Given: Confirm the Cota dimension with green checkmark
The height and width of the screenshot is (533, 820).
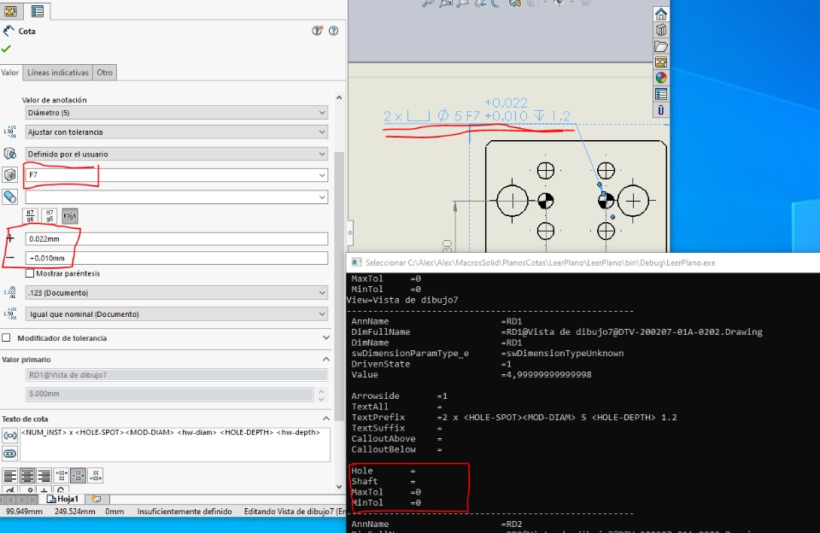Looking at the screenshot, I should (x=6, y=49).
